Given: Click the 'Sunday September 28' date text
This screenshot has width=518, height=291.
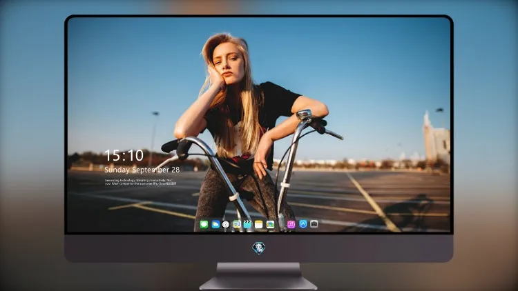Looking at the screenshot, I should point(142,170).
